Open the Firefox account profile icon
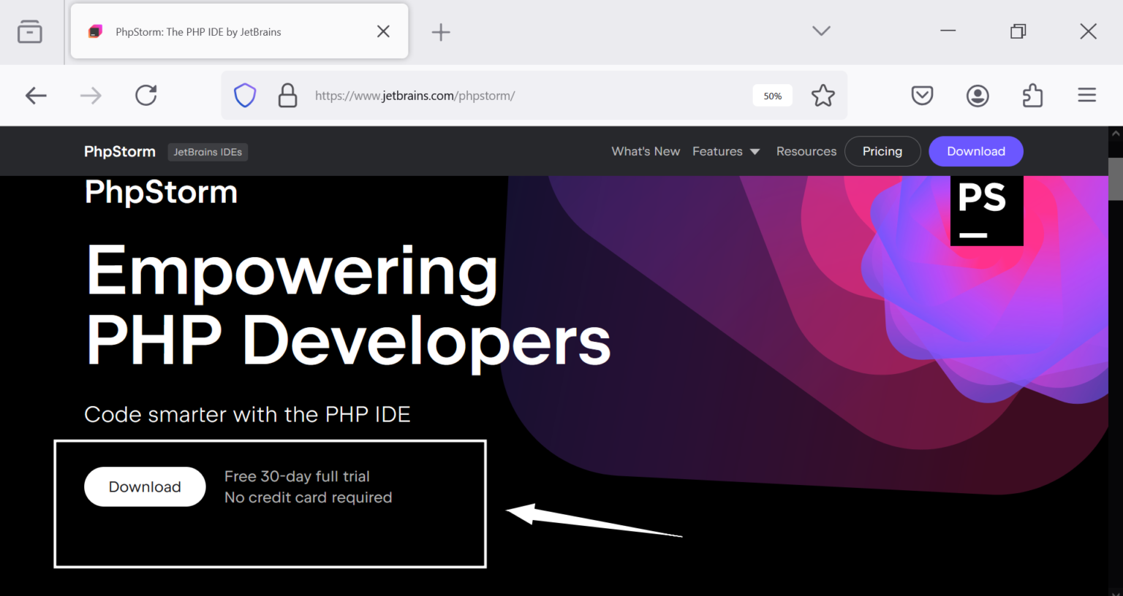Image resolution: width=1123 pixels, height=596 pixels. point(977,95)
